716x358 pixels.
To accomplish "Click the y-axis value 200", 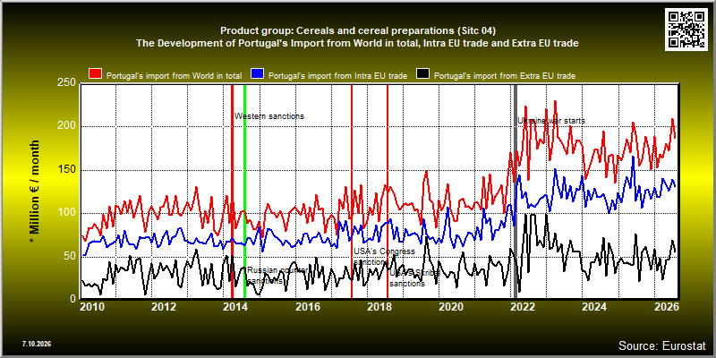I will (67, 126).
